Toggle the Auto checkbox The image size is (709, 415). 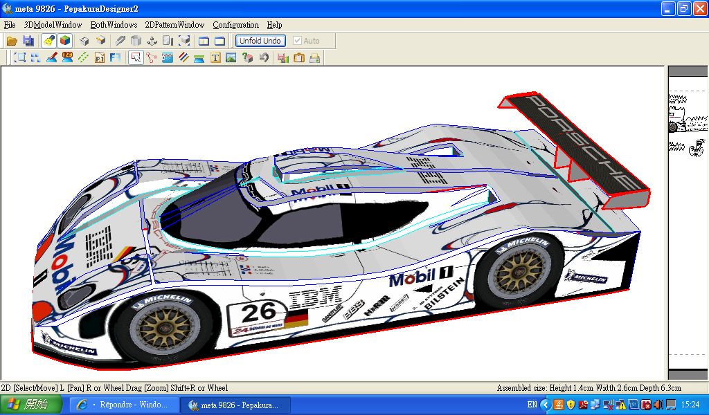[x=298, y=41]
